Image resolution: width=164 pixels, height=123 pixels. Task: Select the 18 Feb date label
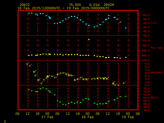pos(87,117)
